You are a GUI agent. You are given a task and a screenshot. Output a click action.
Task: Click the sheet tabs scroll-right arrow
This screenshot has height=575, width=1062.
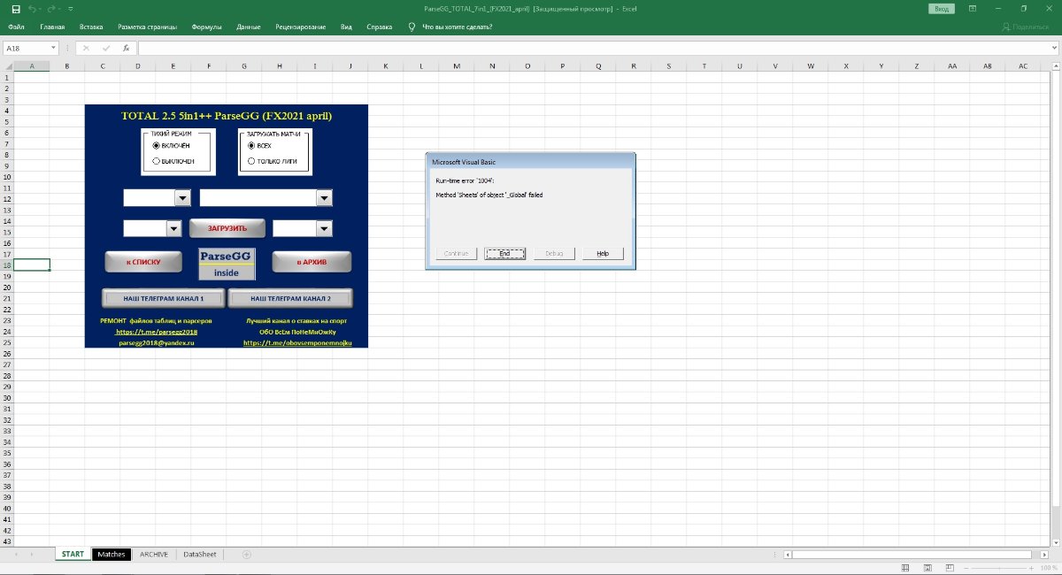coord(32,554)
